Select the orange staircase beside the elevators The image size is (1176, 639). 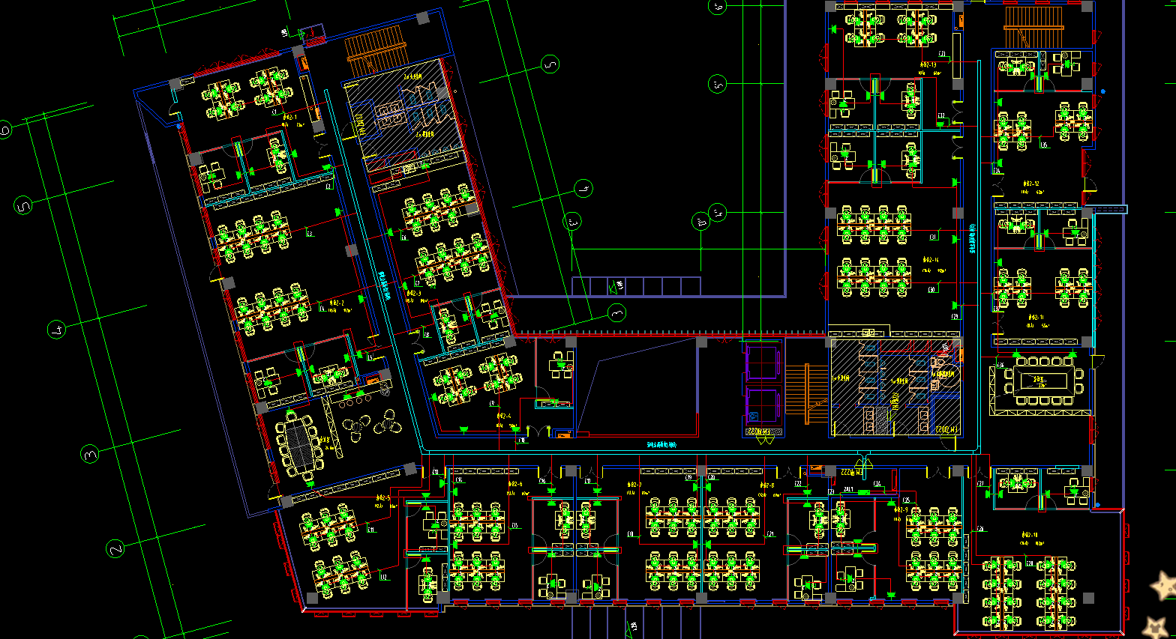click(806, 393)
